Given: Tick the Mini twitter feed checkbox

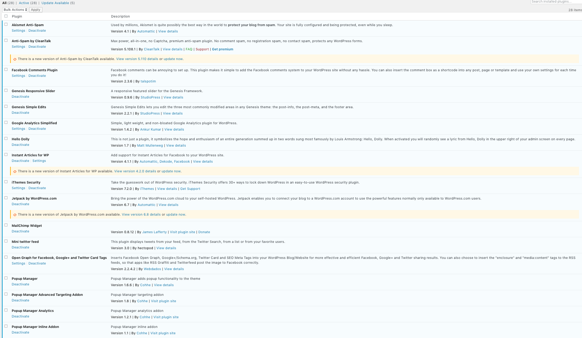Looking at the screenshot, I should [x=6, y=241].
